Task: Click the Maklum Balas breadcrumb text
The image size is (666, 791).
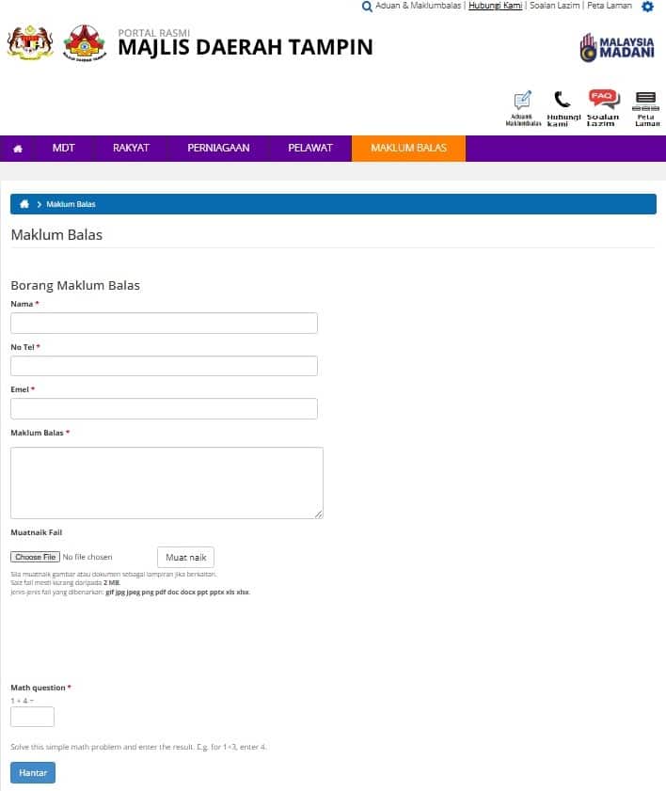Action: pyautogui.click(x=71, y=204)
